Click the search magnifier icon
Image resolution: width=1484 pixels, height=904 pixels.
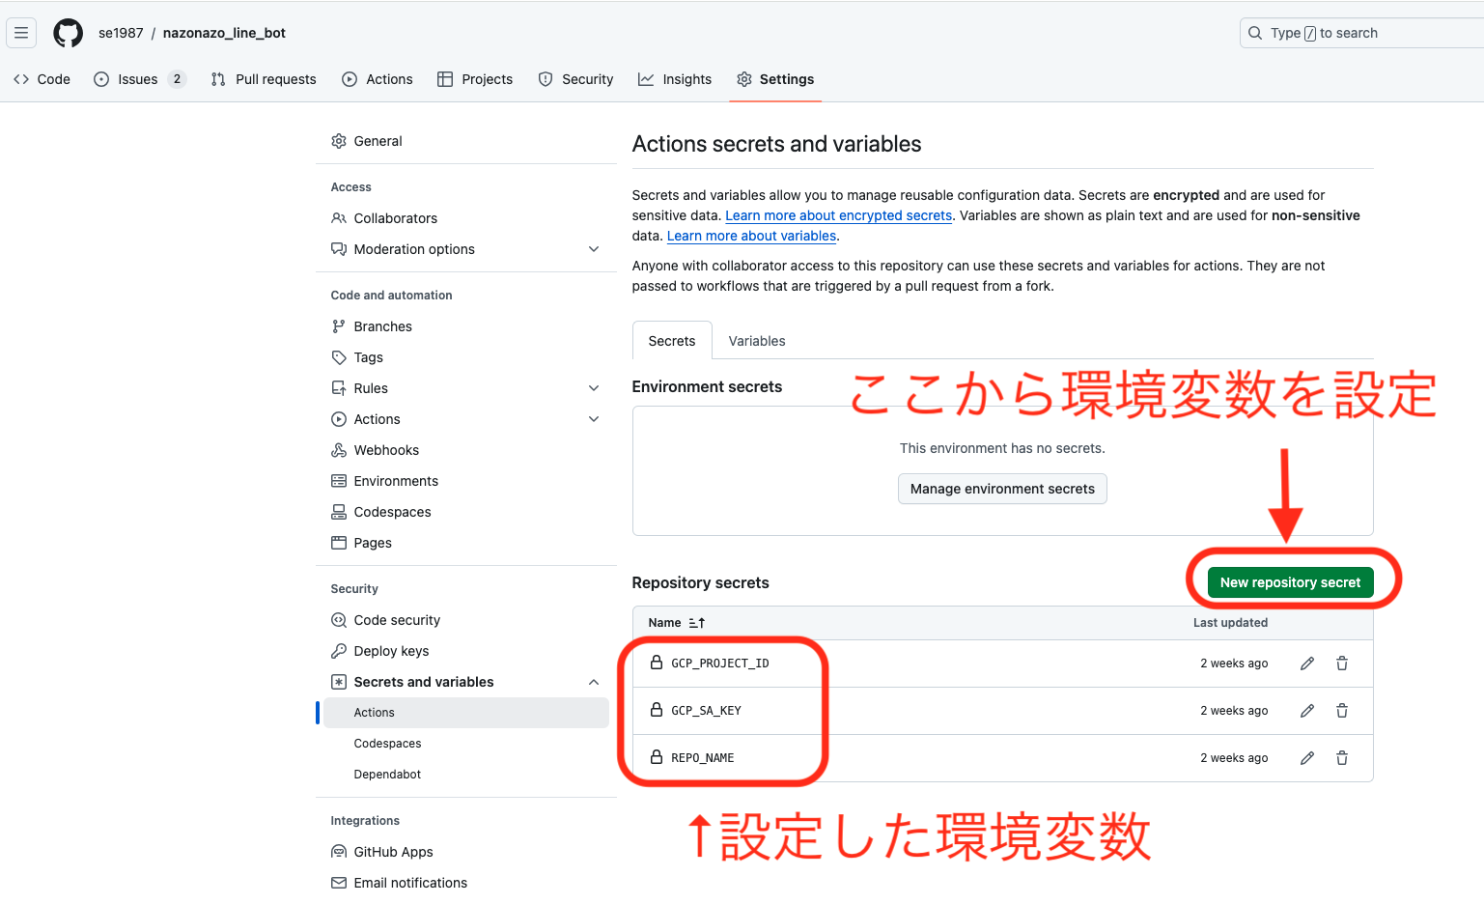tap(1255, 33)
